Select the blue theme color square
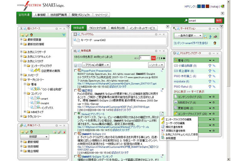Screen dimensions: 246x161 tap(203, 6)
